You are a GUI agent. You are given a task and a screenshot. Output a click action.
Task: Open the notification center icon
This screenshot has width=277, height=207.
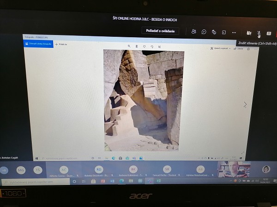tap(275, 181)
